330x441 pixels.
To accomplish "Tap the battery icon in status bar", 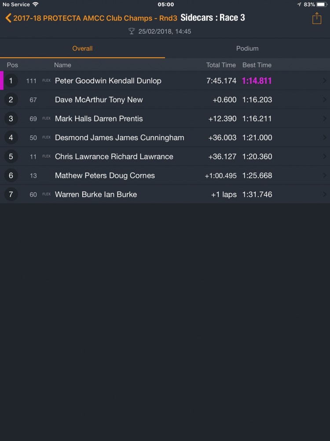I will click(x=322, y=4).
